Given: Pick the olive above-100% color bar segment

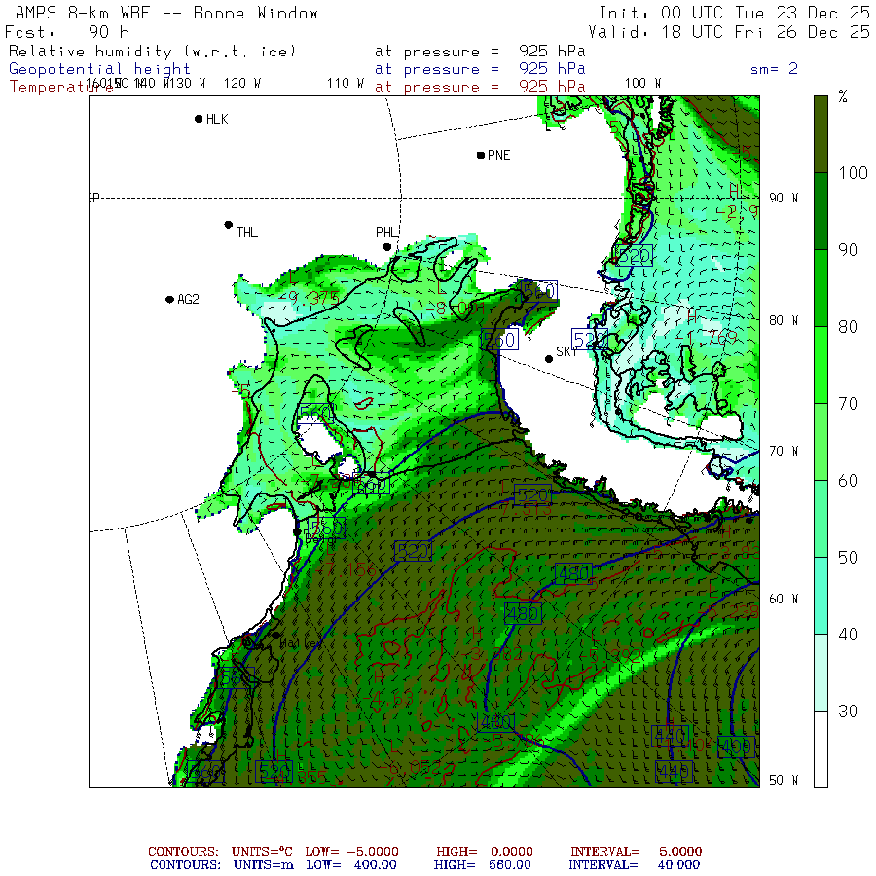Looking at the screenshot, I should 821,134.
